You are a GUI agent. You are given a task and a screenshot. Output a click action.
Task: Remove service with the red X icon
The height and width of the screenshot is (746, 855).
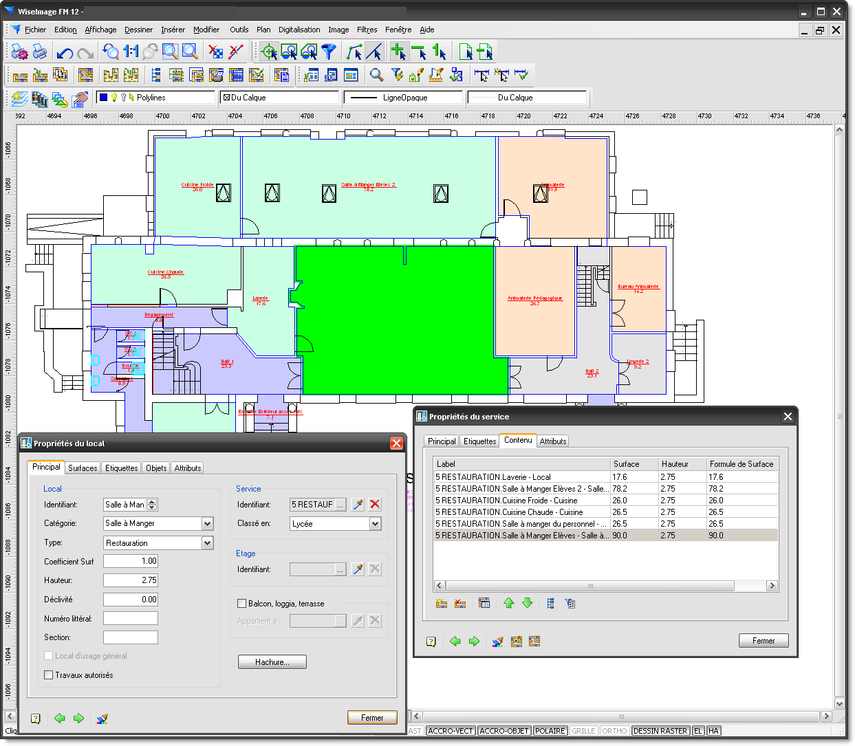click(x=375, y=505)
